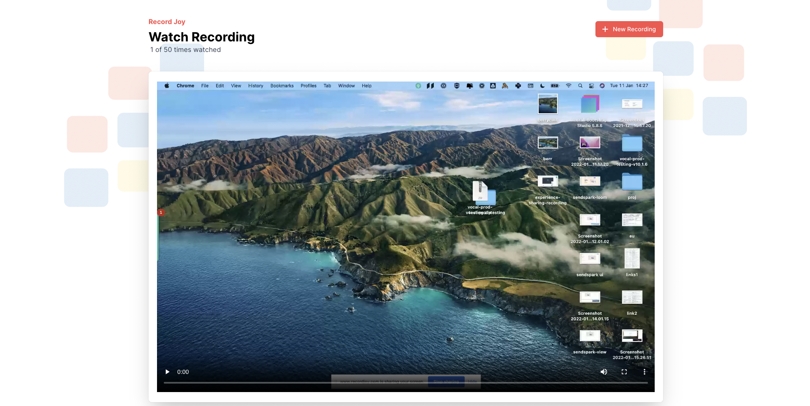Play the recording video

click(x=167, y=372)
